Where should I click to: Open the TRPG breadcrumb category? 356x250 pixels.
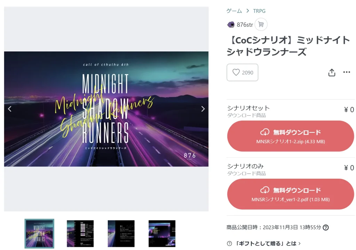click(x=259, y=11)
